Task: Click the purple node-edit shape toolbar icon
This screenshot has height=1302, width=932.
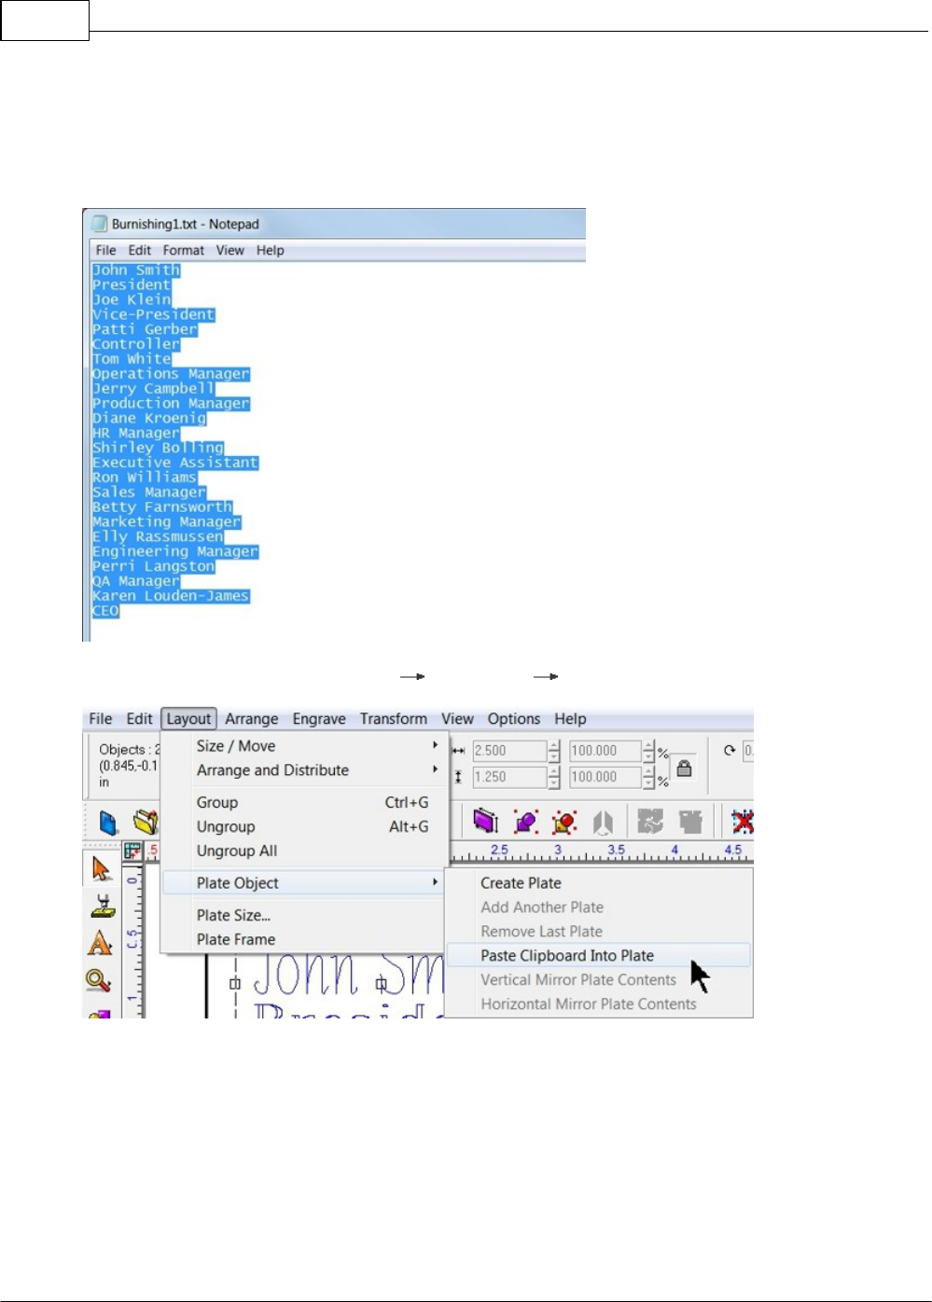Action: tap(525, 821)
